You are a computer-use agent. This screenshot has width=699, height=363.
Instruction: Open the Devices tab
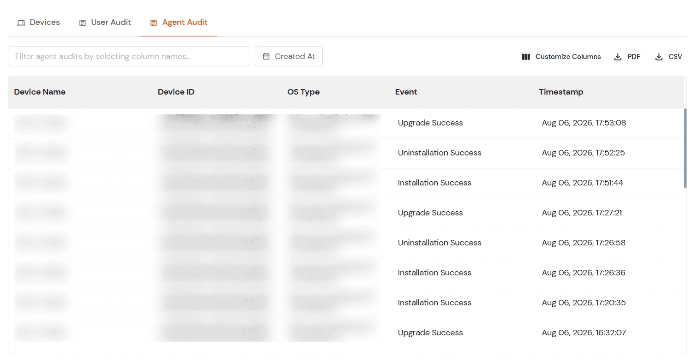pyautogui.click(x=38, y=22)
